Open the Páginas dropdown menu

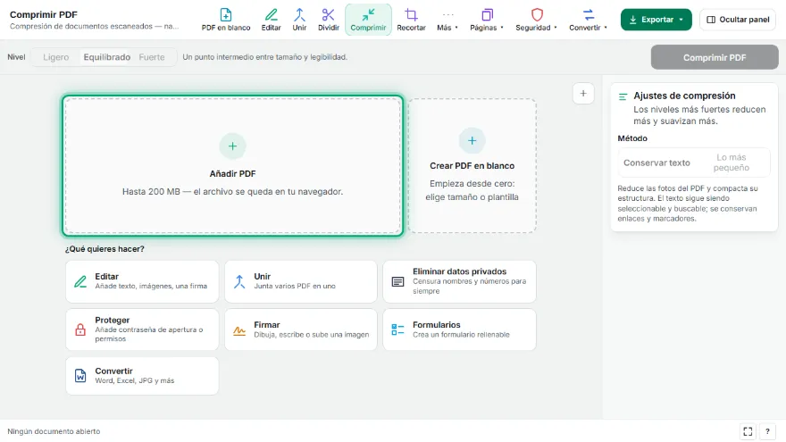486,20
